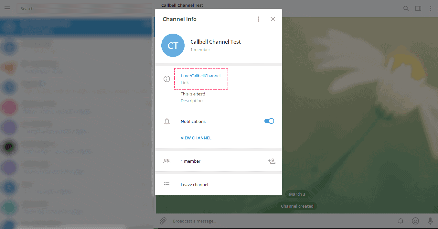
Task: Click the 'This is a test!' description
Action: 193,94
